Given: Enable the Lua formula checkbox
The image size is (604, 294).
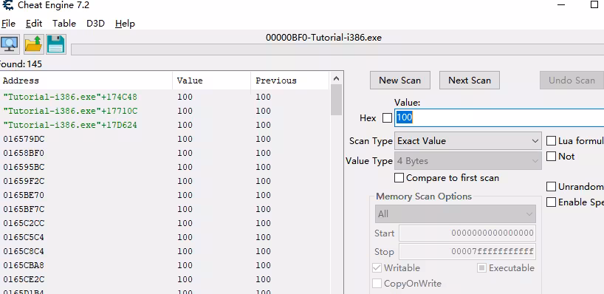Looking at the screenshot, I should pyautogui.click(x=552, y=141).
